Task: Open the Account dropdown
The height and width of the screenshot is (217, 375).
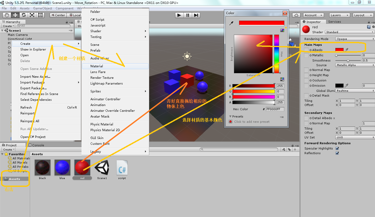Action: (x=314, y=15)
